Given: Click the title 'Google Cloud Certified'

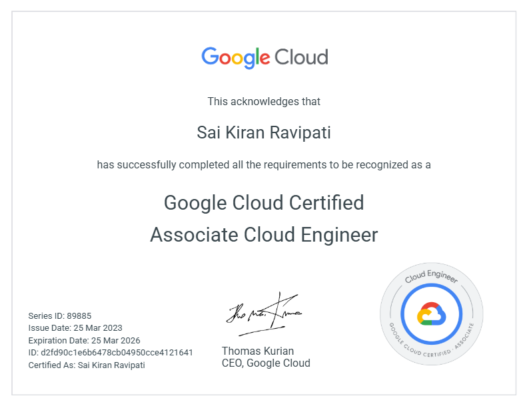Looking at the screenshot, I should pos(264,203).
